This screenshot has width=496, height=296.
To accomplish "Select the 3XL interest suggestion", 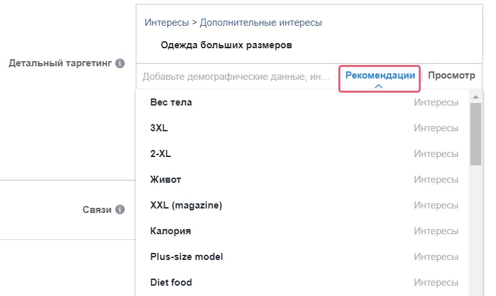I will [304, 128].
